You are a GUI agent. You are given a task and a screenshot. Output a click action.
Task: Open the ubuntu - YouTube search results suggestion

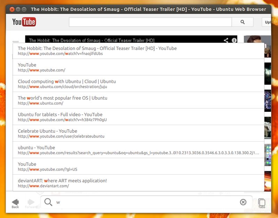tap(138, 150)
